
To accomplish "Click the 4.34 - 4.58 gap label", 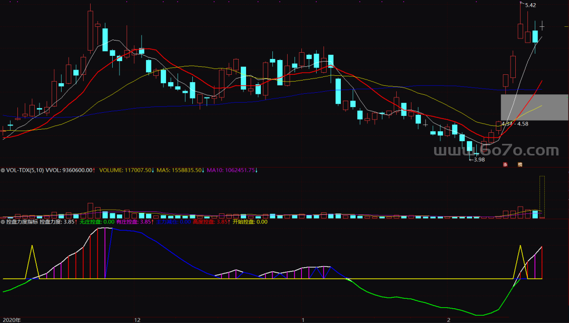I will 515,124.
